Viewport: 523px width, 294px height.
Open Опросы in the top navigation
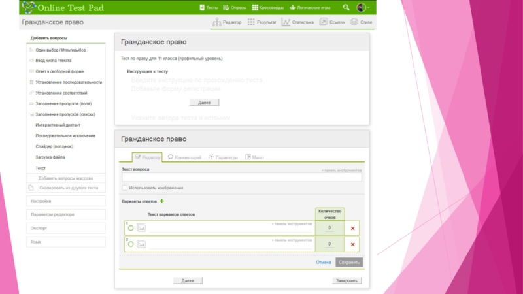point(235,8)
